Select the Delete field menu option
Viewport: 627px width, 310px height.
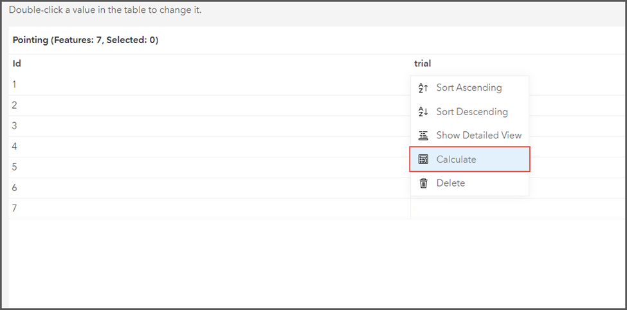(x=469, y=183)
